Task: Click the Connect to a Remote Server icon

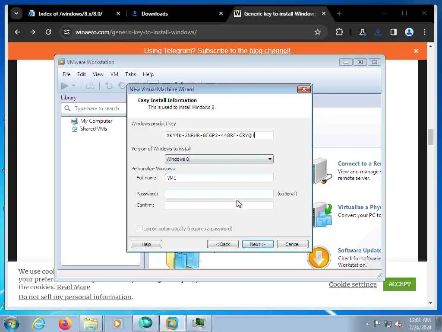Action: 322,171
